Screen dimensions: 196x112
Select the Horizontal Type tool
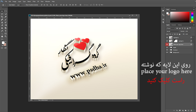(6, 31)
